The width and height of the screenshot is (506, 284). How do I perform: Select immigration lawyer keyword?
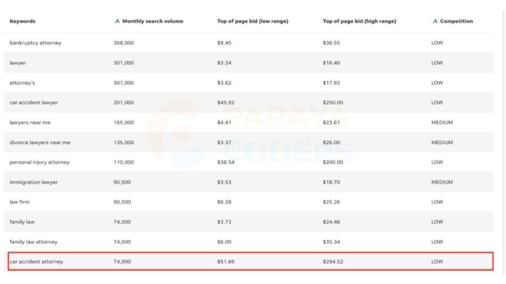[x=34, y=182]
